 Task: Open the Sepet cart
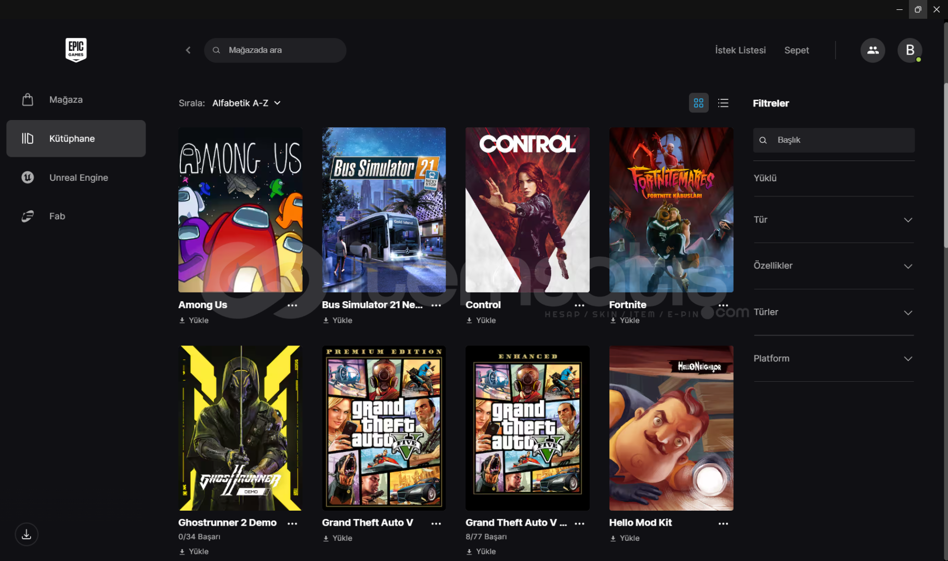pyautogui.click(x=796, y=50)
